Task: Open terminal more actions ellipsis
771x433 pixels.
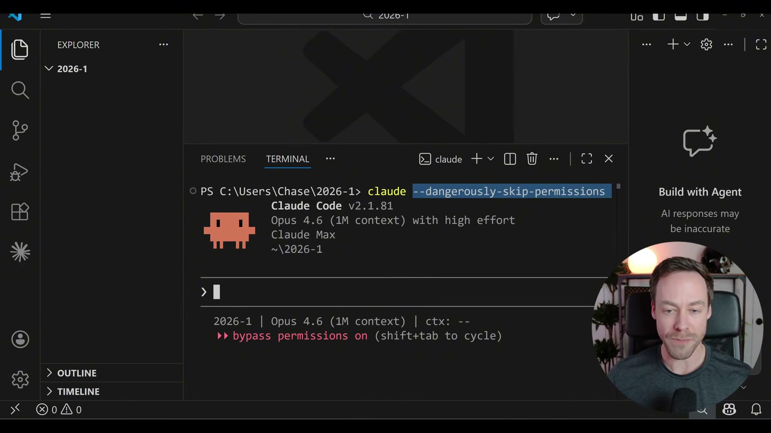Action: pyautogui.click(x=554, y=159)
